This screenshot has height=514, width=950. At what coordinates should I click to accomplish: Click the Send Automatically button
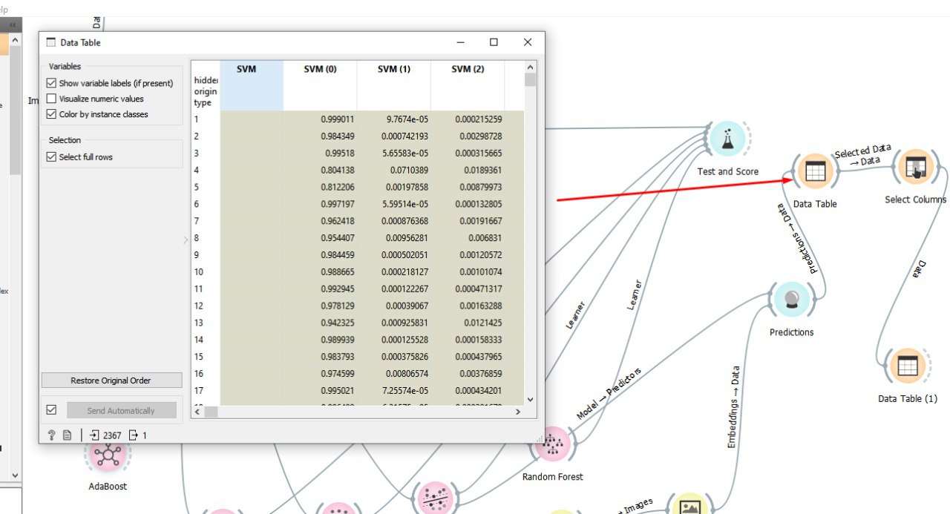coord(122,411)
